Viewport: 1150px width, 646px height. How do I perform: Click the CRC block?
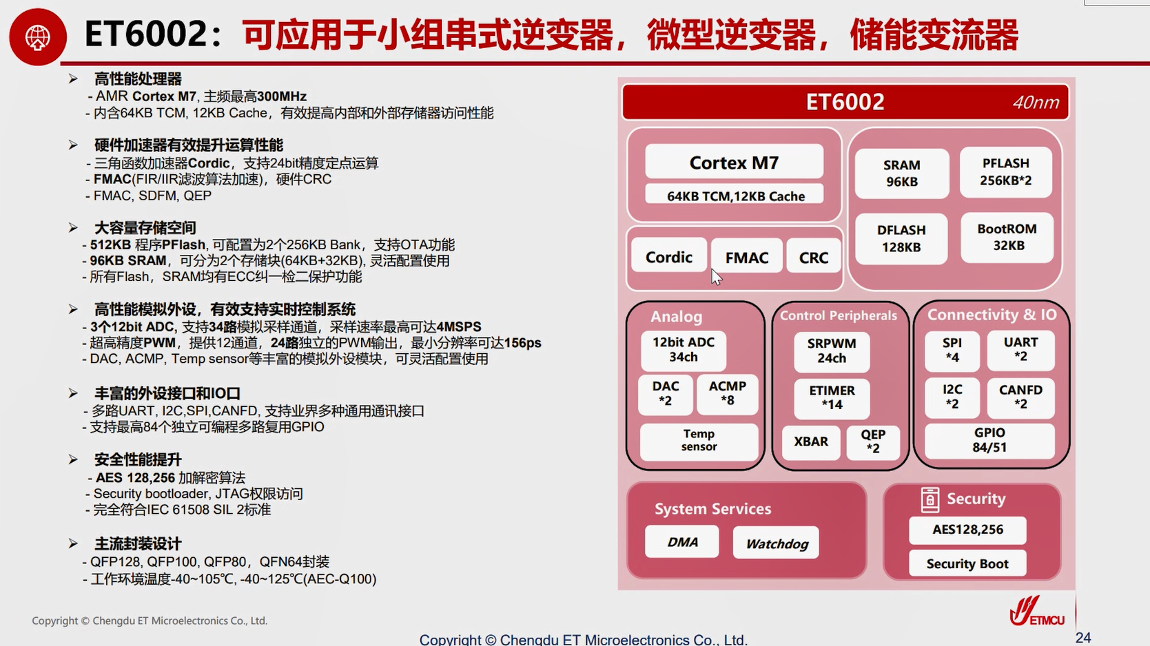[x=813, y=257]
